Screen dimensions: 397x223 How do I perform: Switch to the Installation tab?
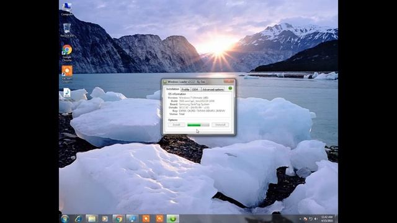click(172, 89)
